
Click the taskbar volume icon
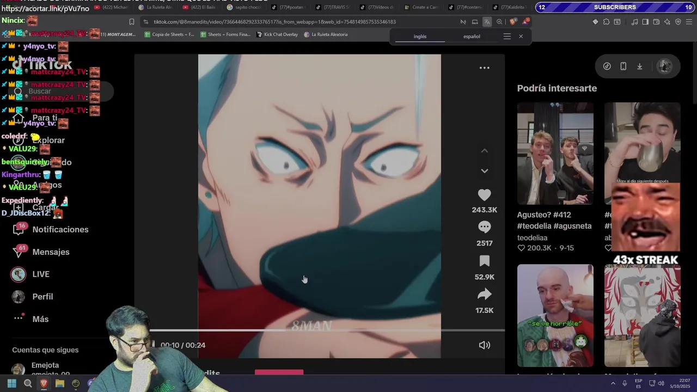point(661,383)
